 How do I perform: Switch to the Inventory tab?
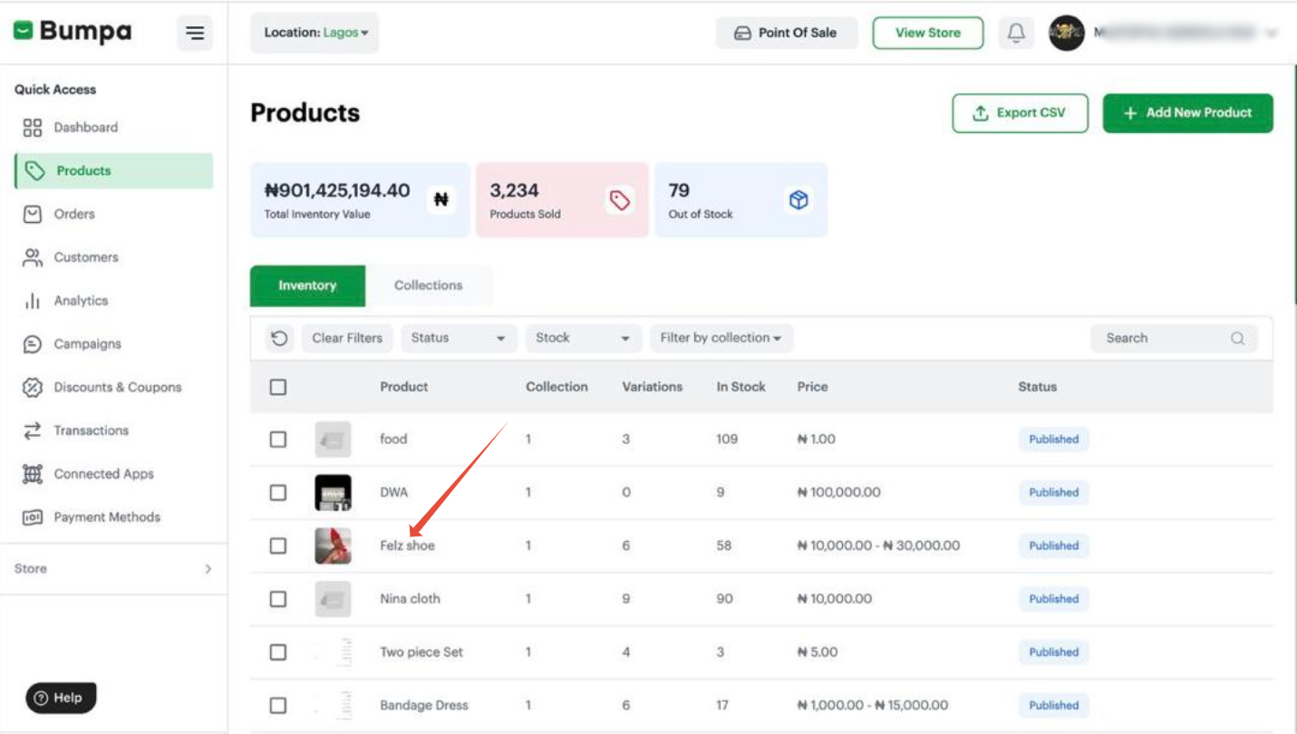(307, 285)
